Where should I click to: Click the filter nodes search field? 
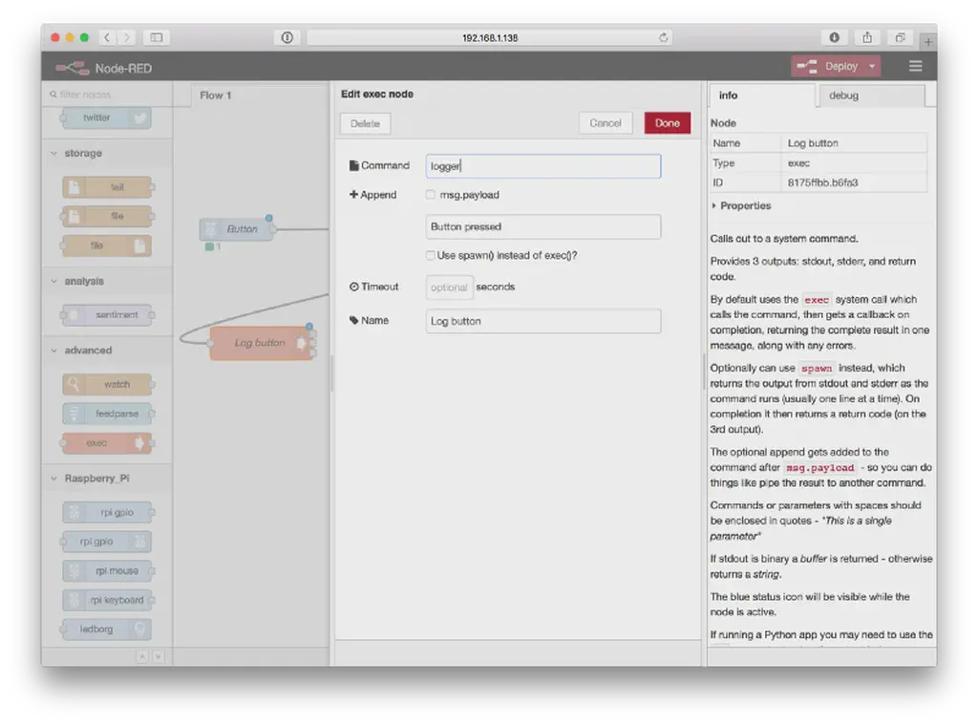[x=105, y=96]
